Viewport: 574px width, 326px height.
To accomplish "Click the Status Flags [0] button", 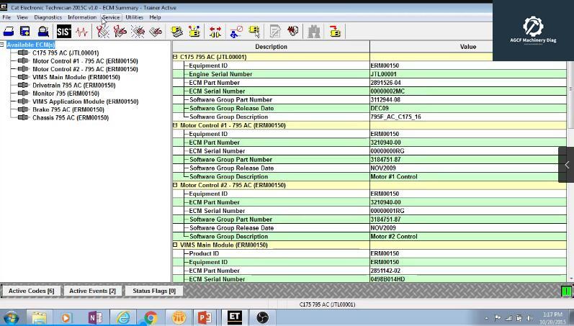I will coord(154,291).
